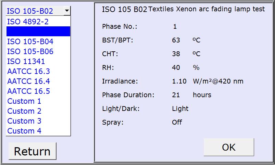Open the test standard dropdown arrow
Viewport: 275px width, 165px height.
[67, 11]
